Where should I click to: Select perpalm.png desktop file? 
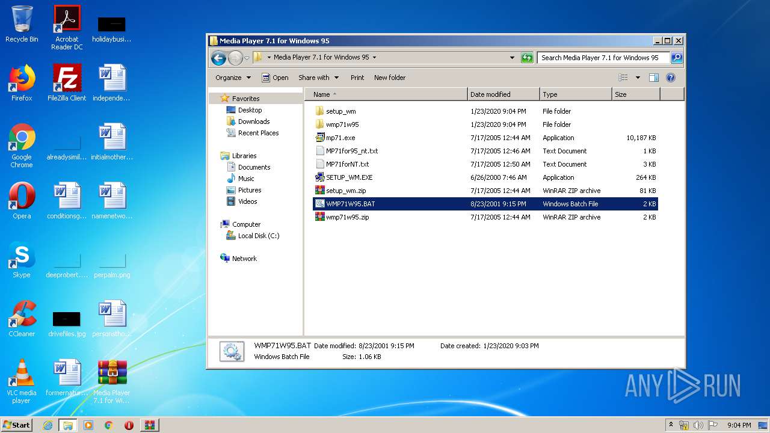[112, 265]
